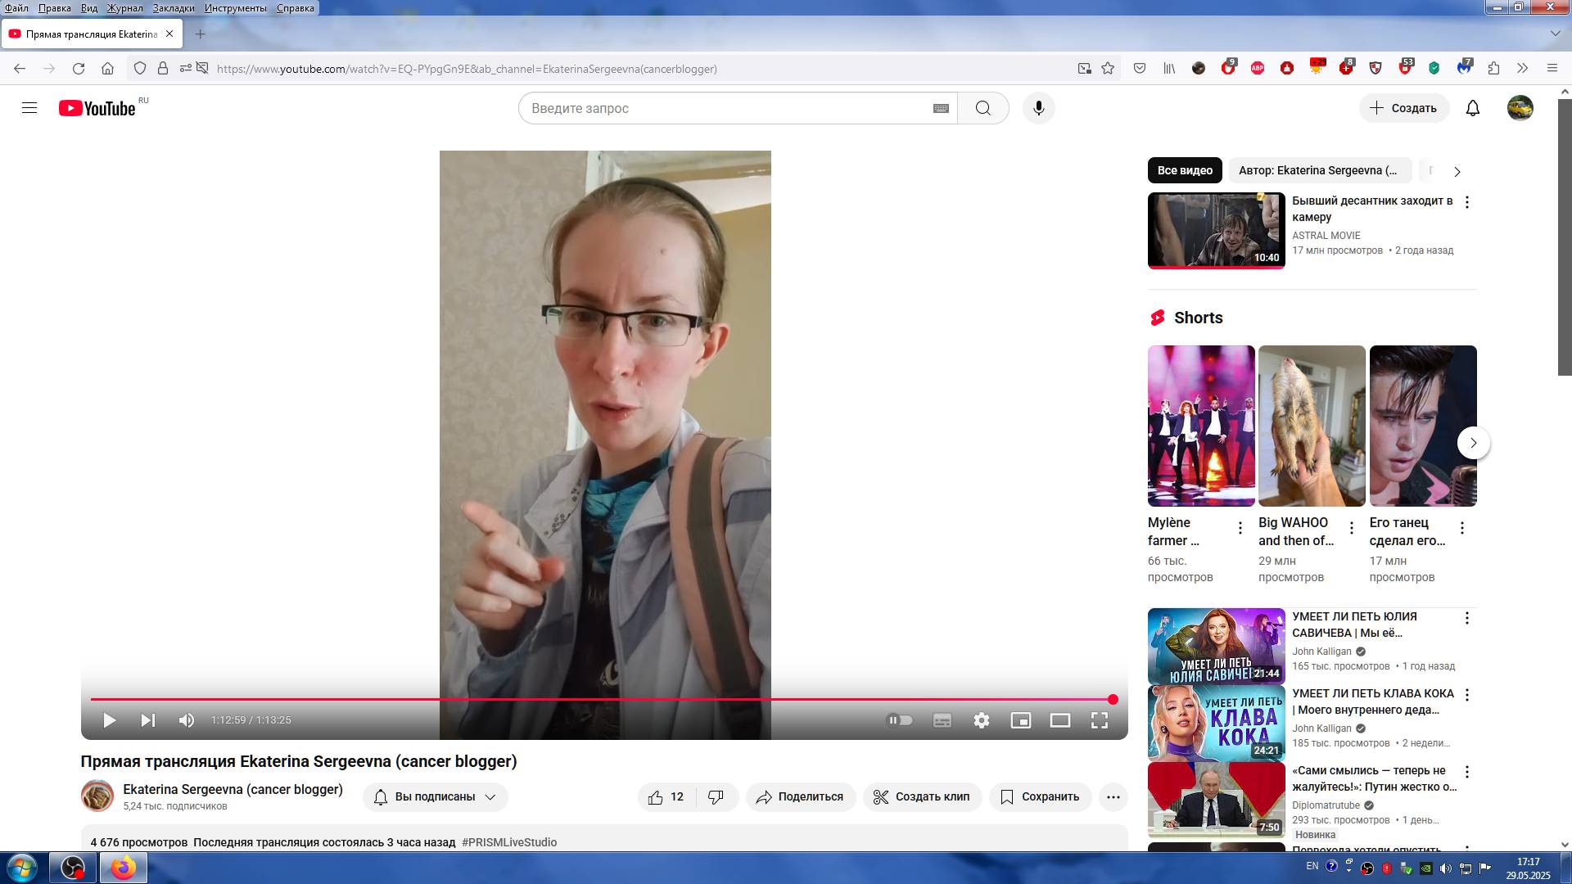Open YouTube notifications bell
Image resolution: width=1572 pixels, height=884 pixels.
(x=1472, y=108)
